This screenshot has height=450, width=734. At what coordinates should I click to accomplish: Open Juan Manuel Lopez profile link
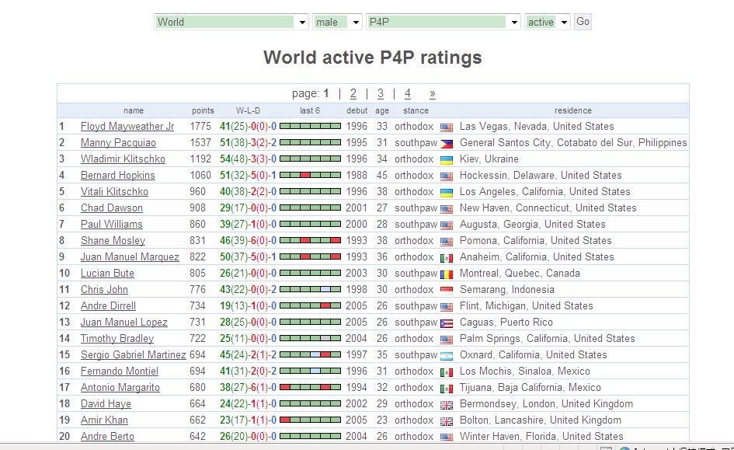(123, 323)
